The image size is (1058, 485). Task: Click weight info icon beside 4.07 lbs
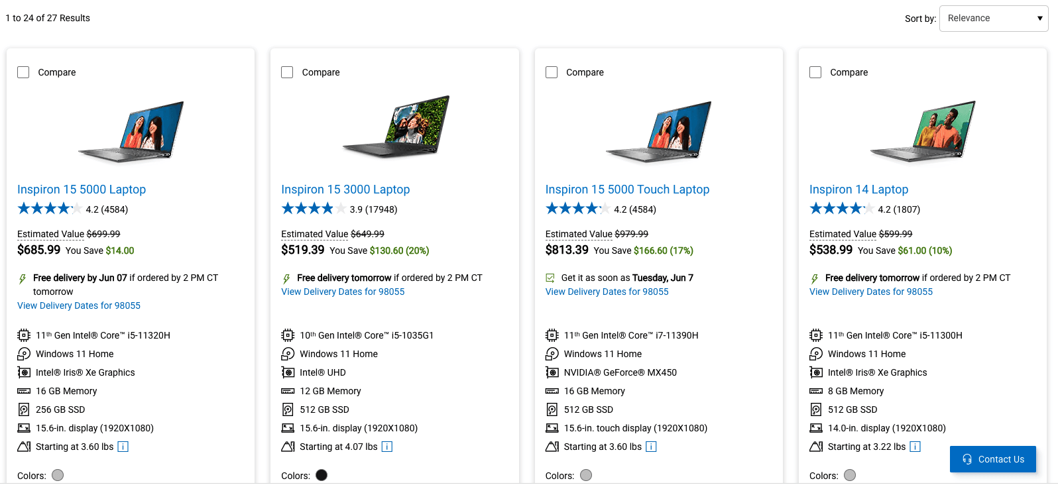coord(387,447)
